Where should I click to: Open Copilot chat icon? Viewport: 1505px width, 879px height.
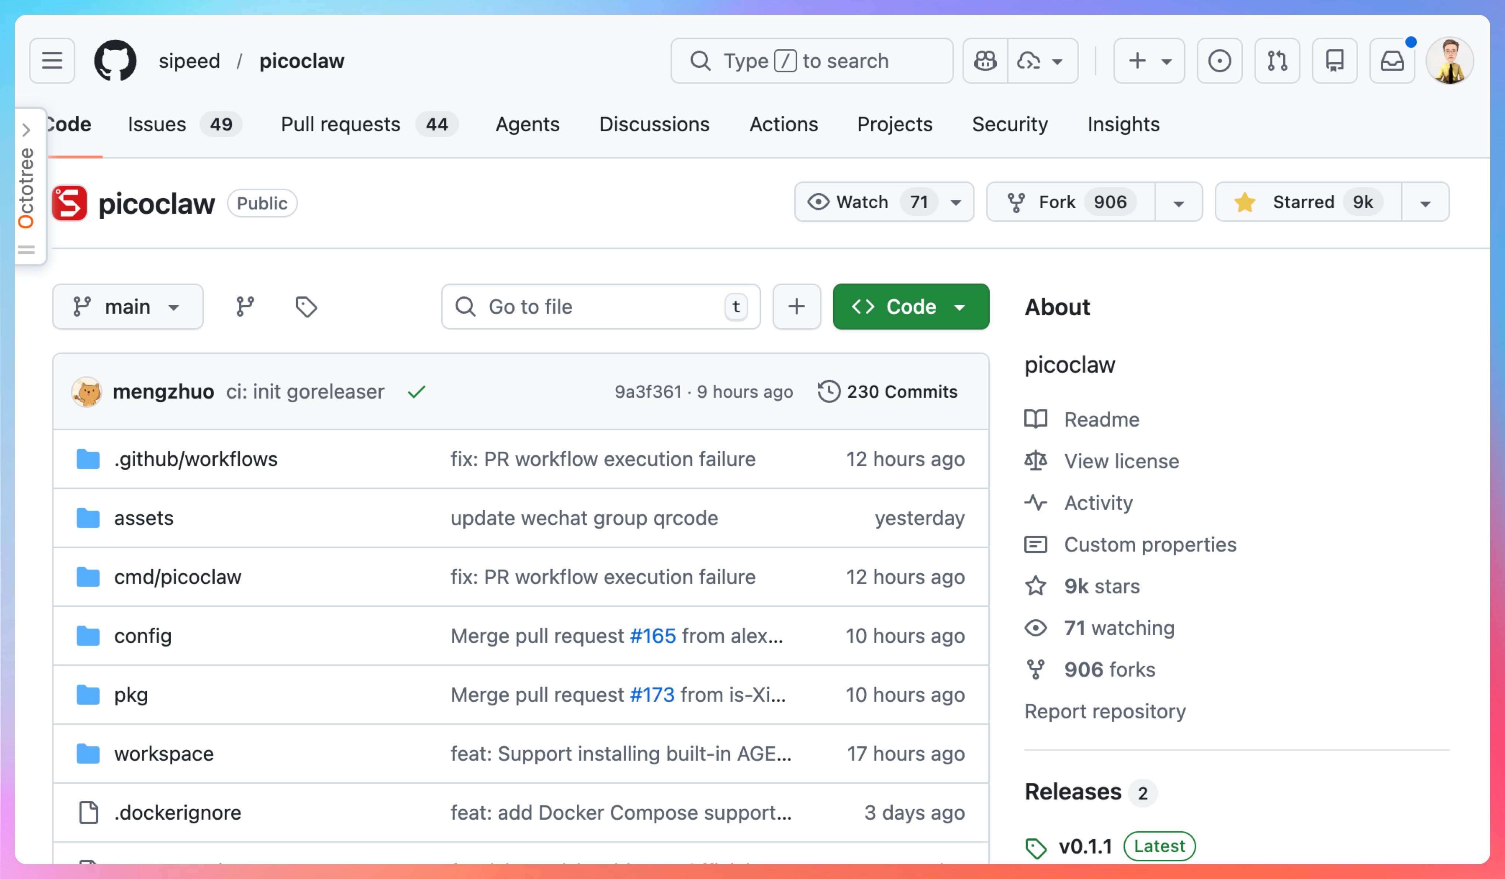click(985, 60)
